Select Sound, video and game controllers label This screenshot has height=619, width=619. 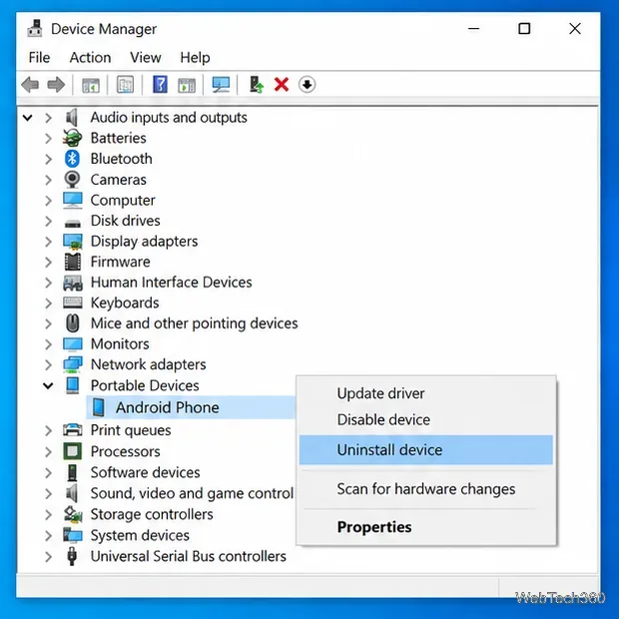point(192,493)
